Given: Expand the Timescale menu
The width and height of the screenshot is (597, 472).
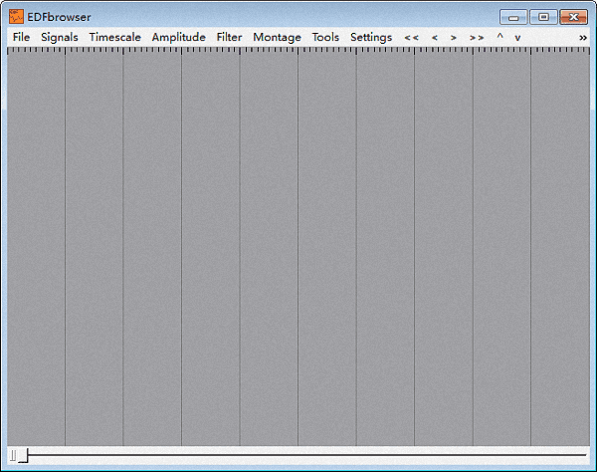Looking at the screenshot, I should click(114, 38).
